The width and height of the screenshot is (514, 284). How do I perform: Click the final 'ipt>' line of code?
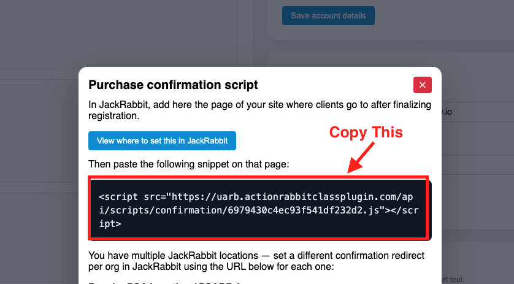click(110, 224)
